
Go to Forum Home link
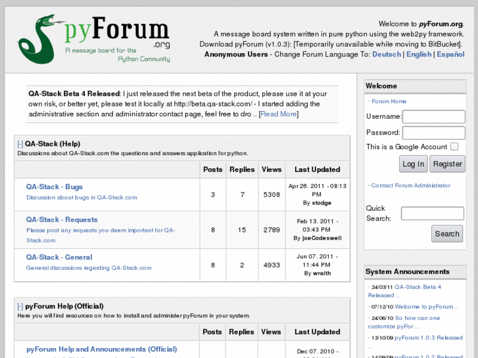point(389,101)
